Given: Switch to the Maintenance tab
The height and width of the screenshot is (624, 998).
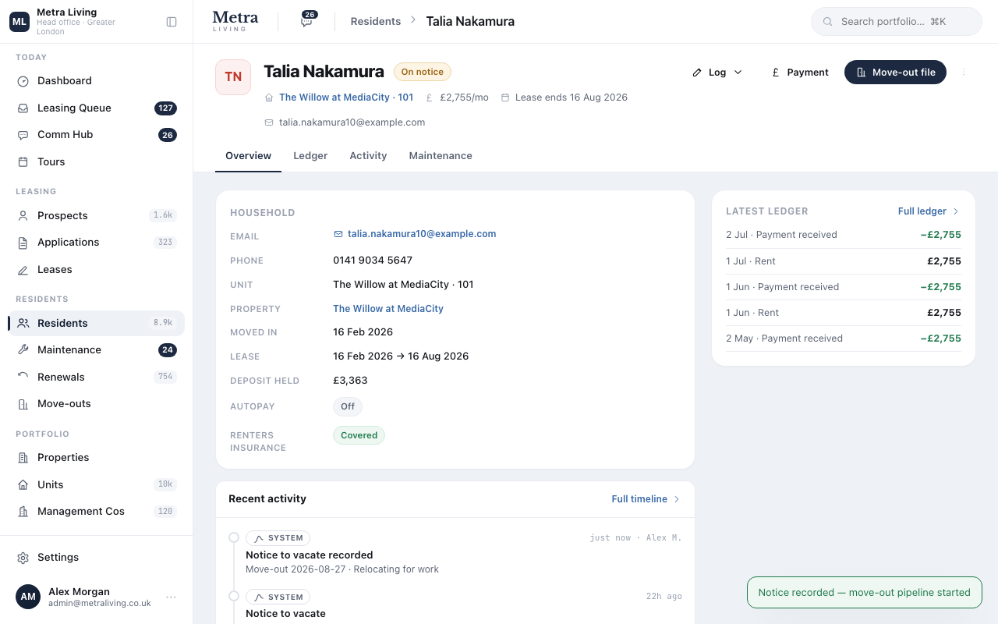Looking at the screenshot, I should (441, 156).
